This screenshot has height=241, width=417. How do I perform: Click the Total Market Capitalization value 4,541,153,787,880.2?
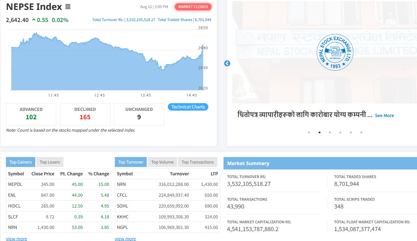coord(253,229)
